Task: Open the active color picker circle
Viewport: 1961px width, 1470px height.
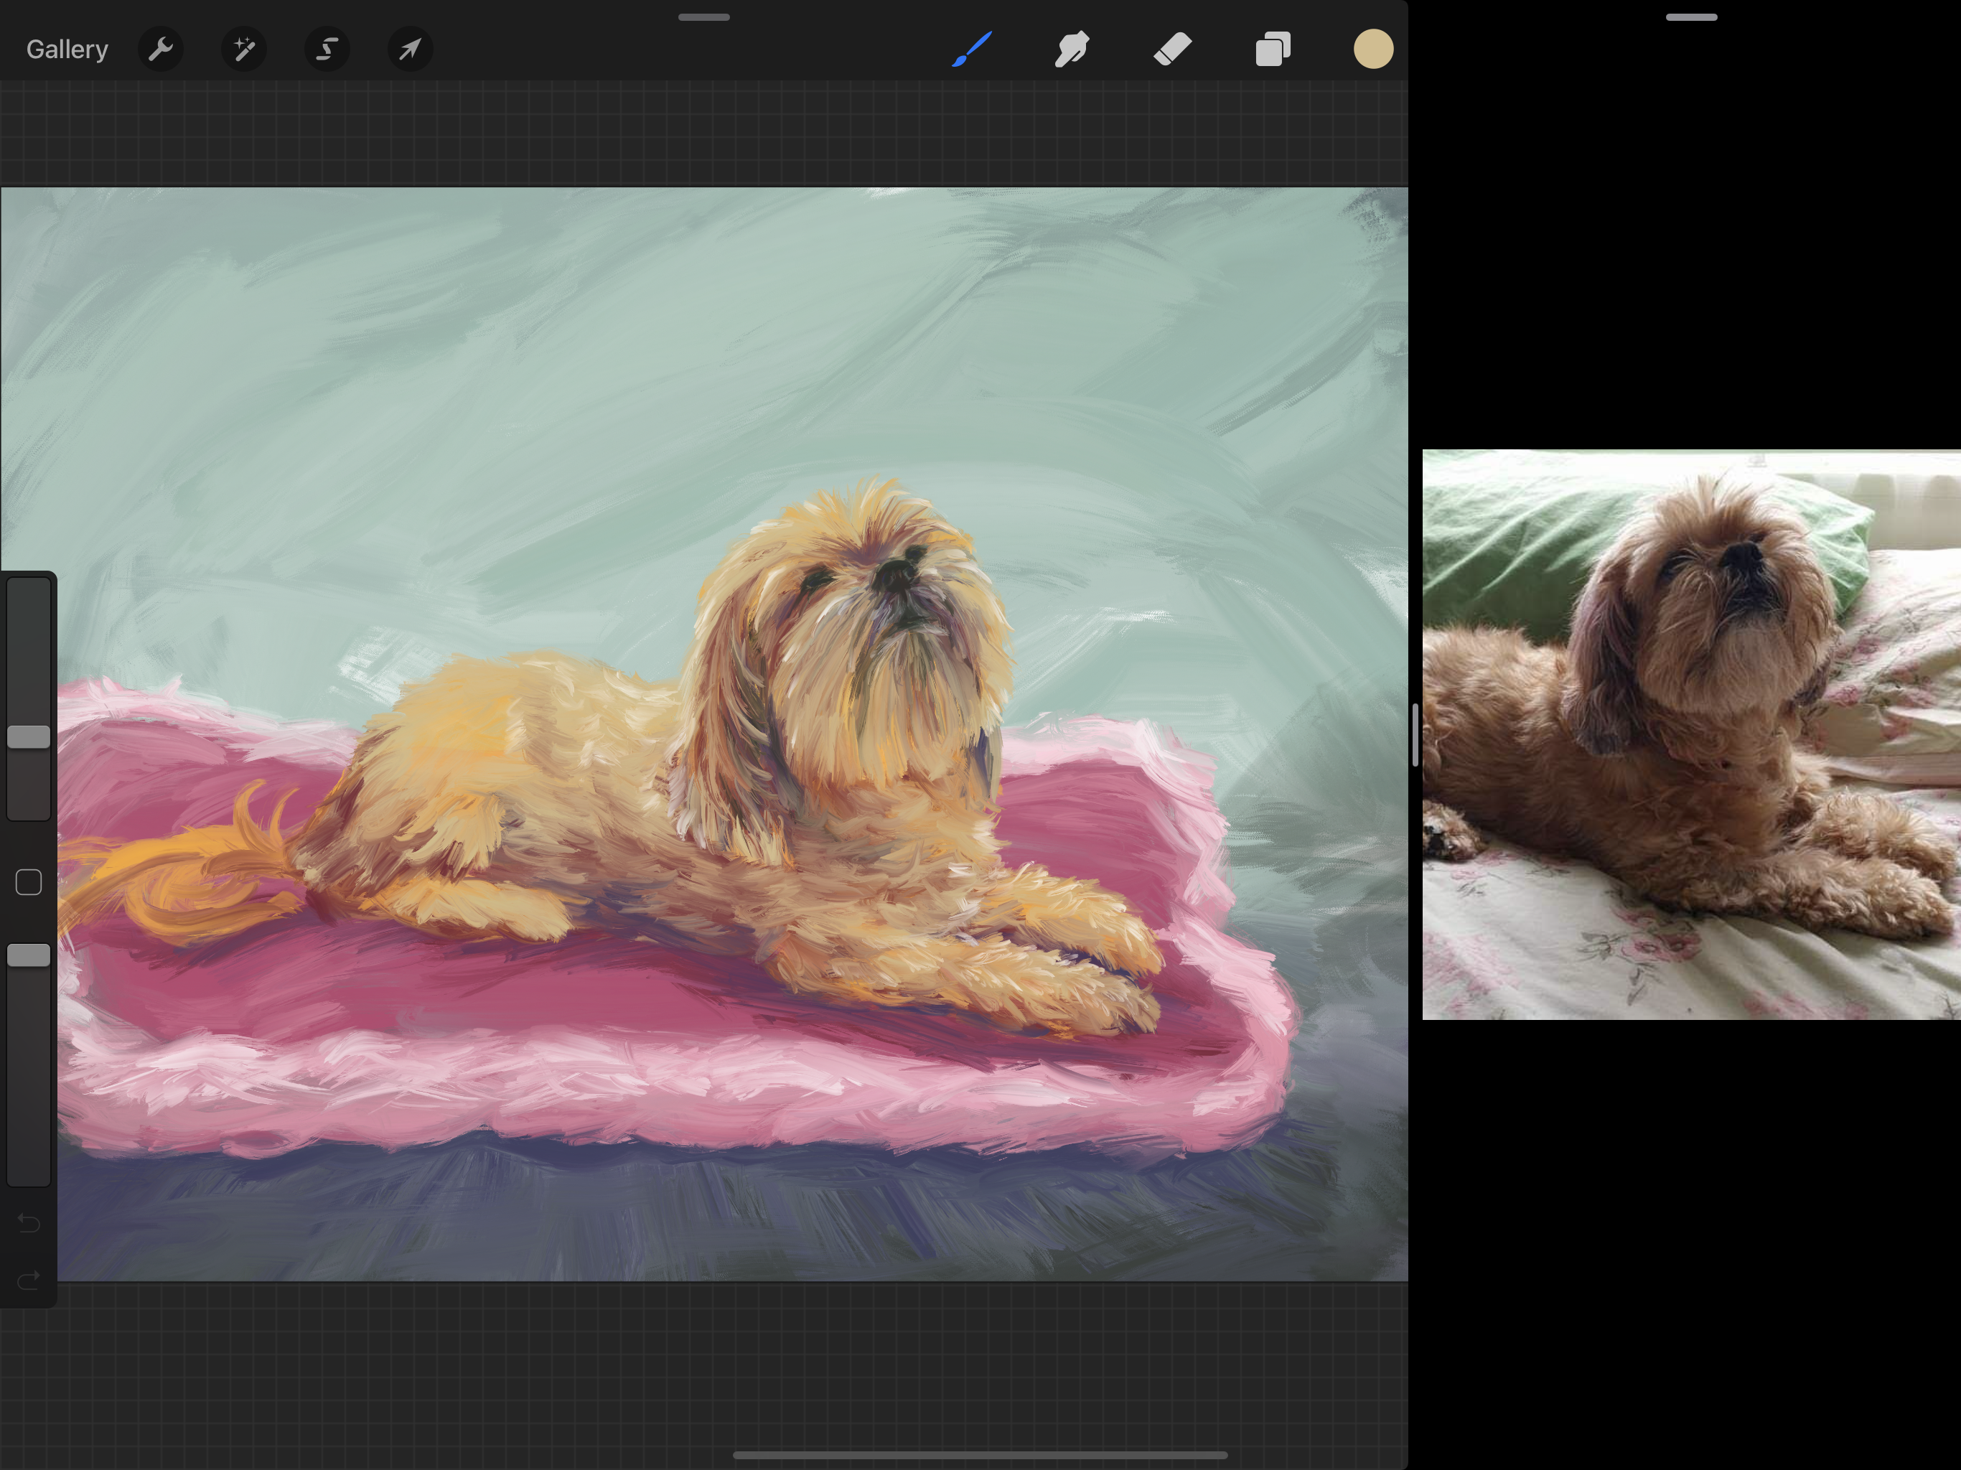Action: click(x=1372, y=49)
